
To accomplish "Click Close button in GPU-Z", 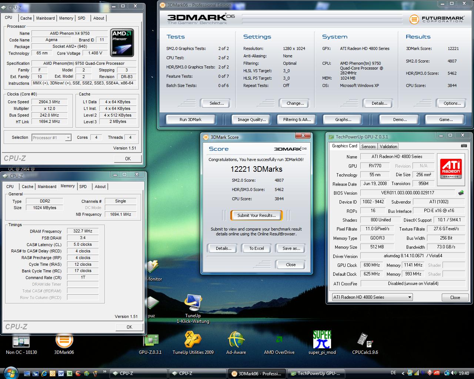I will point(455,297).
